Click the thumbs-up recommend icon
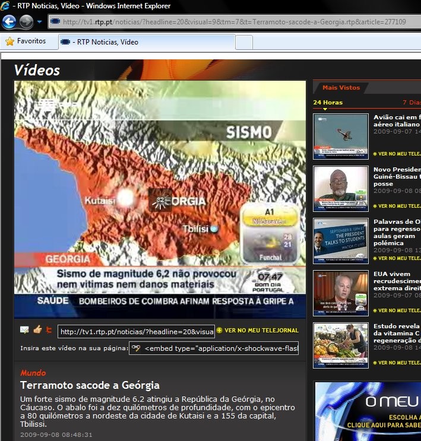The width and height of the screenshot is (421, 441). tap(37, 329)
